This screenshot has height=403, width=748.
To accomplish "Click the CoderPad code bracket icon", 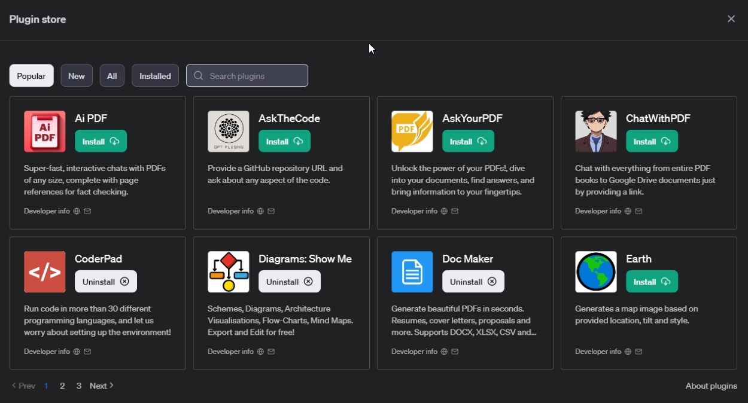I will tap(45, 272).
